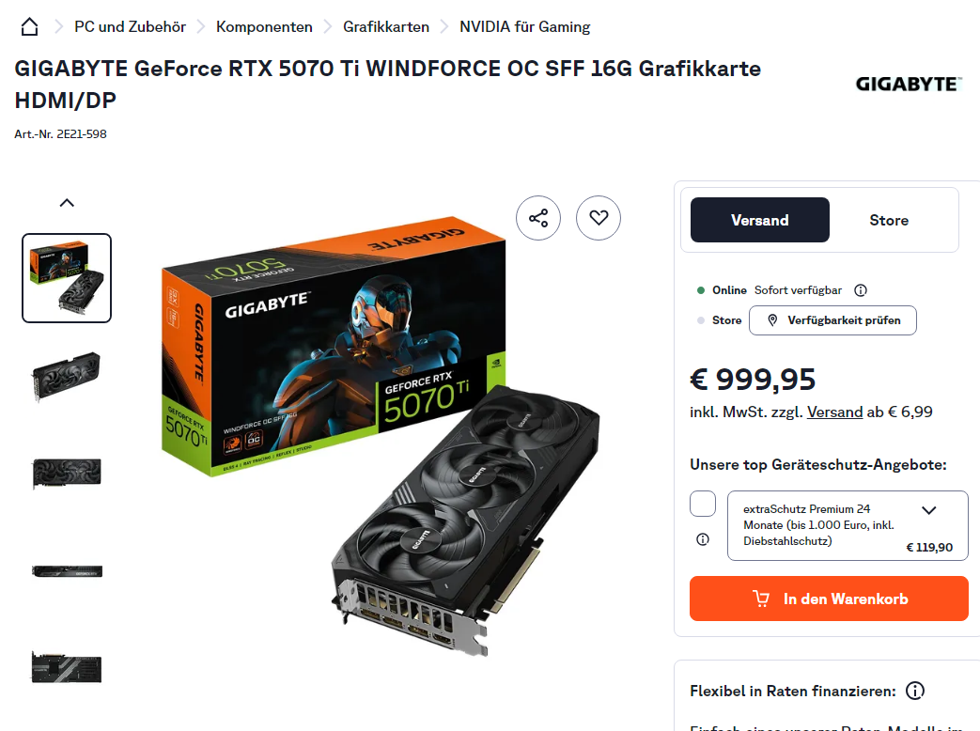Open the Komponenten breadcrumb category
Viewport: 980px width, 731px height.
(x=264, y=27)
